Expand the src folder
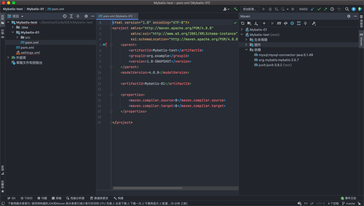This screenshot has width=364, height=206. [17, 37]
